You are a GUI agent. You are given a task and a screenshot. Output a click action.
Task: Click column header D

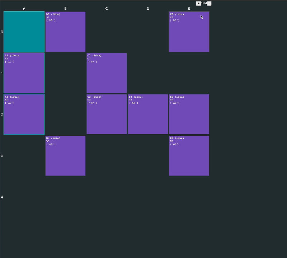coord(148,9)
